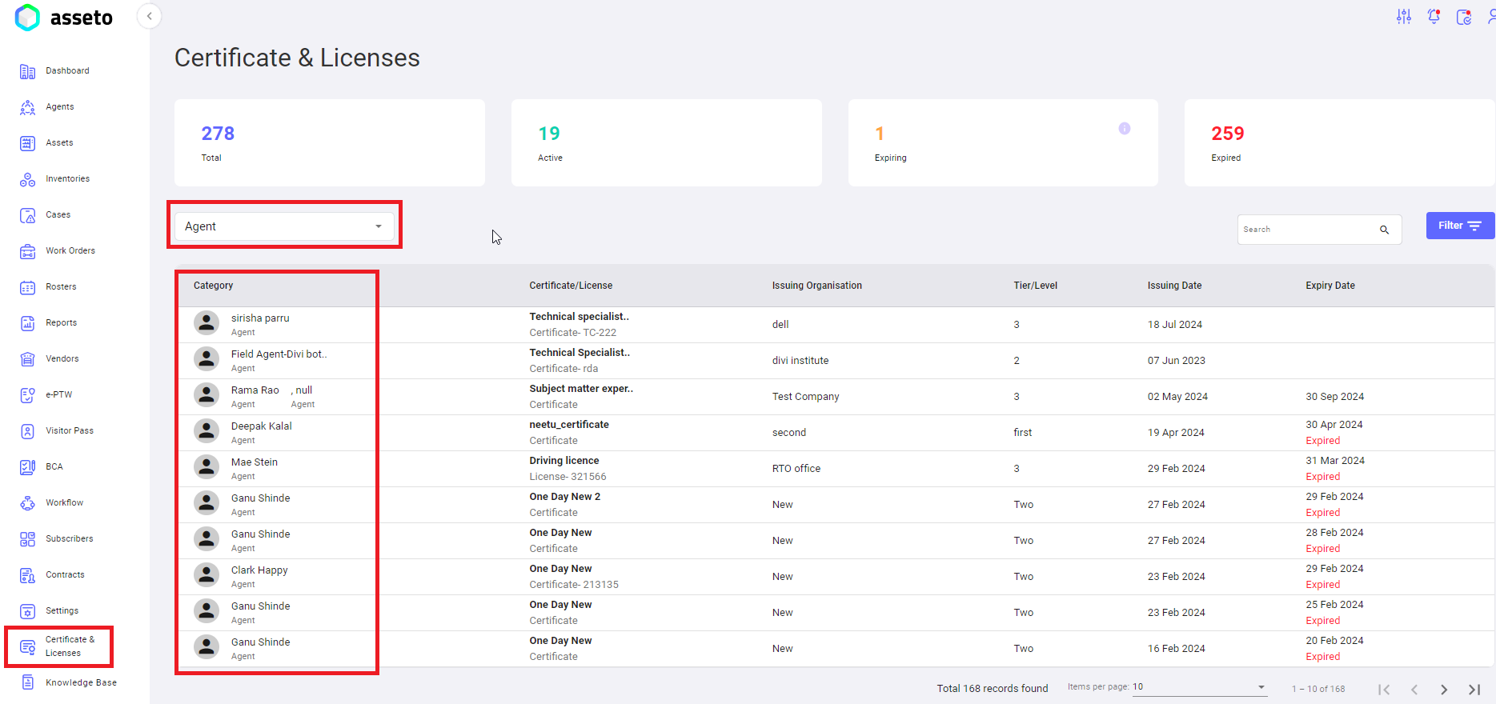Click the asseto logo
This screenshot has height=704, width=1496.
(64, 18)
